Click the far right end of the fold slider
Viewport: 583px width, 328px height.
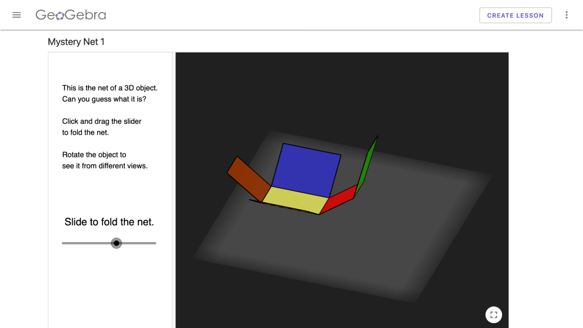[x=154, y=243]
